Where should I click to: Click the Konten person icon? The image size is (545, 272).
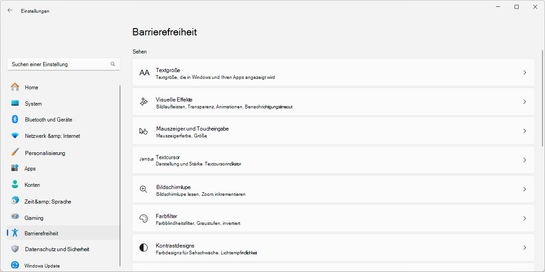pyautogui.click(x=15, y=185)
